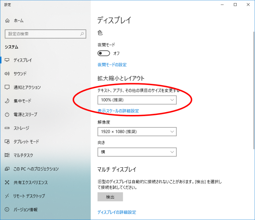Click the 通知とアクション speech bubble icon
This screenshot has height=220, width=255.
pos(7,87)
